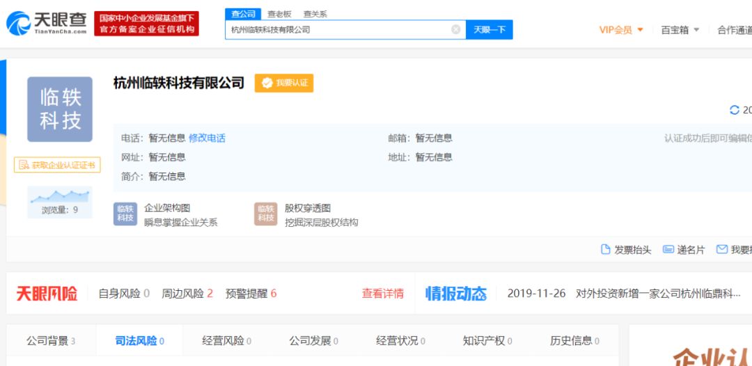Click the 情报动态 heading

pyautogui.click(x=456, y=293)
